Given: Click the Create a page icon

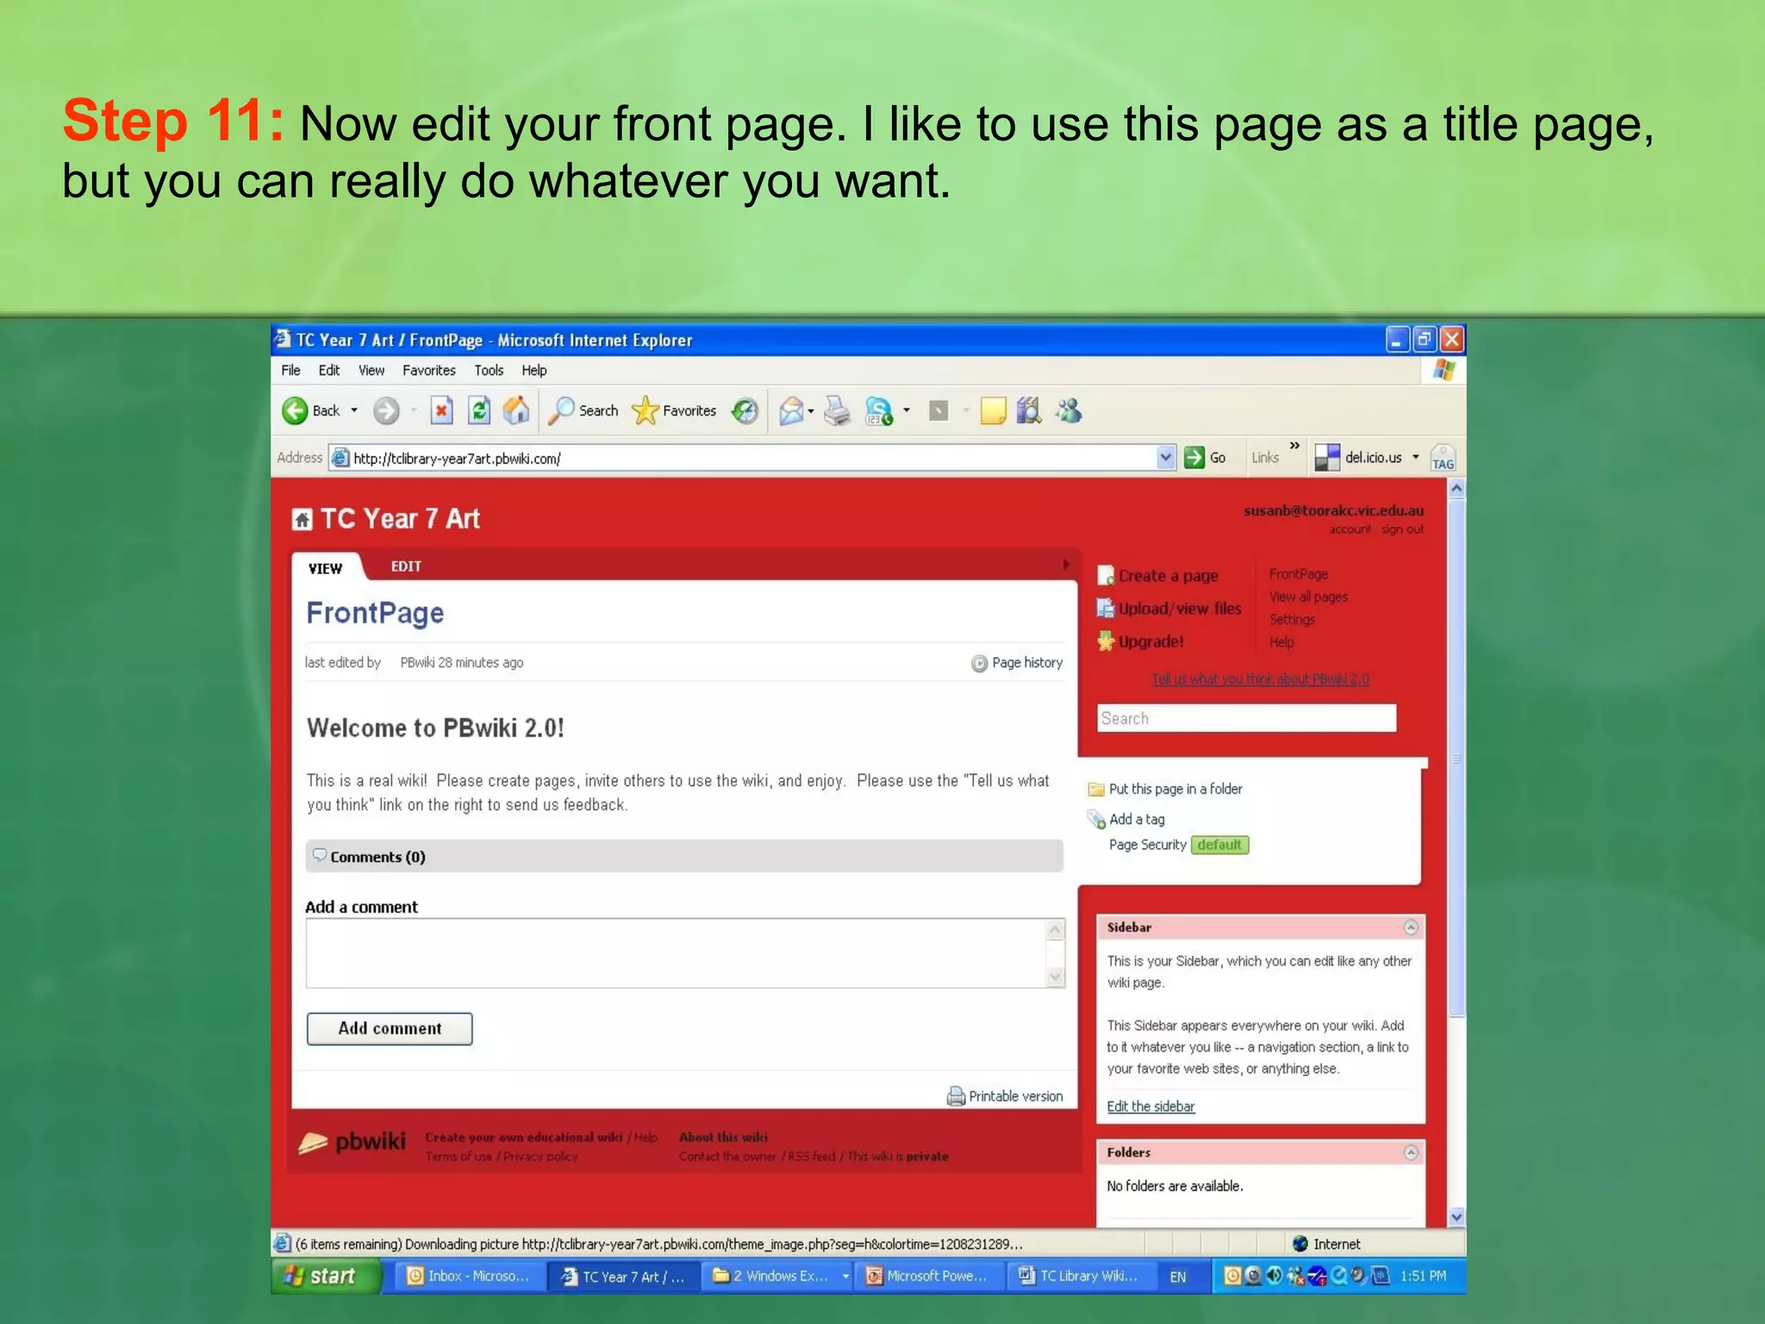Looking at the screenshot, I should 1106,575.
